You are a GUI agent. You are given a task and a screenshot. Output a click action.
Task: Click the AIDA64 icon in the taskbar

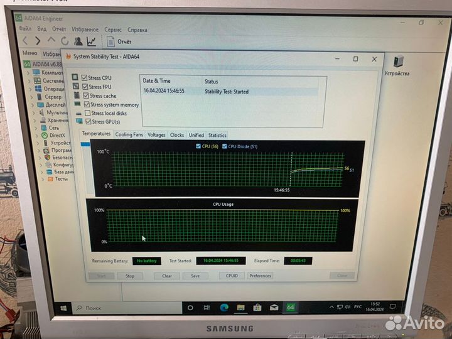(291, 308)
